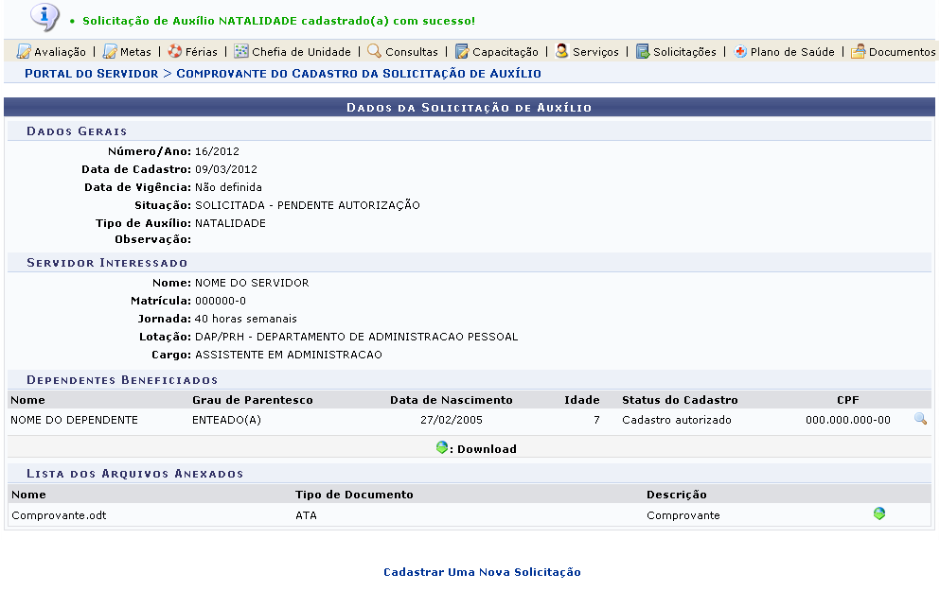Click the Metas menu icon
This screenshot has width=940, height=591.
[x=110, y=52]
